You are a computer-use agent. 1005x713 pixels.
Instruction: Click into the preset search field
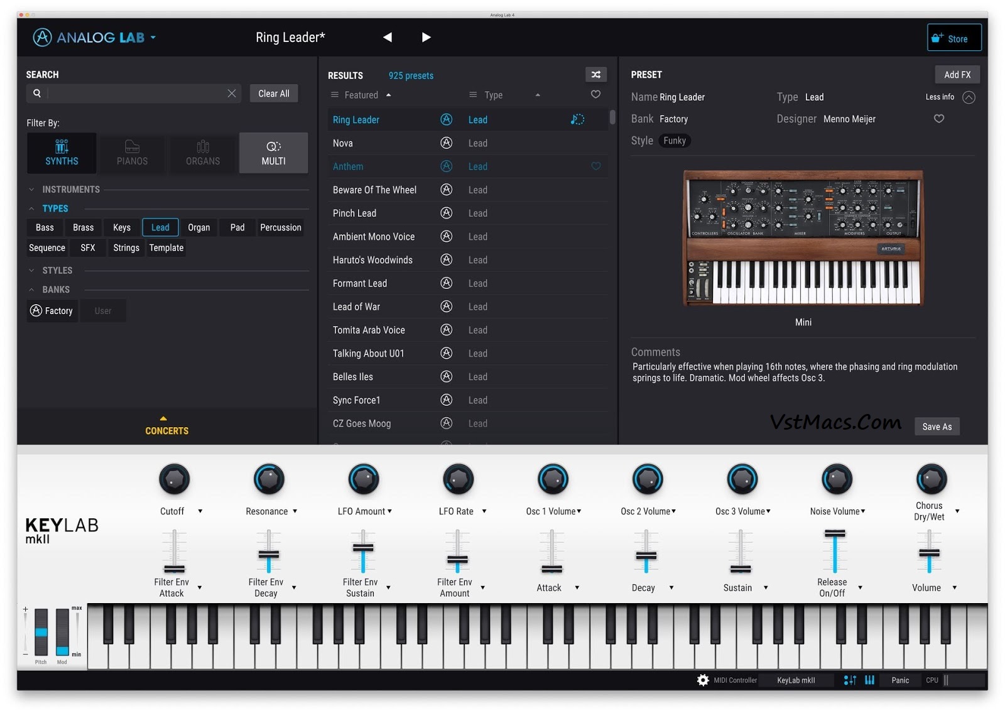point(135,93)
